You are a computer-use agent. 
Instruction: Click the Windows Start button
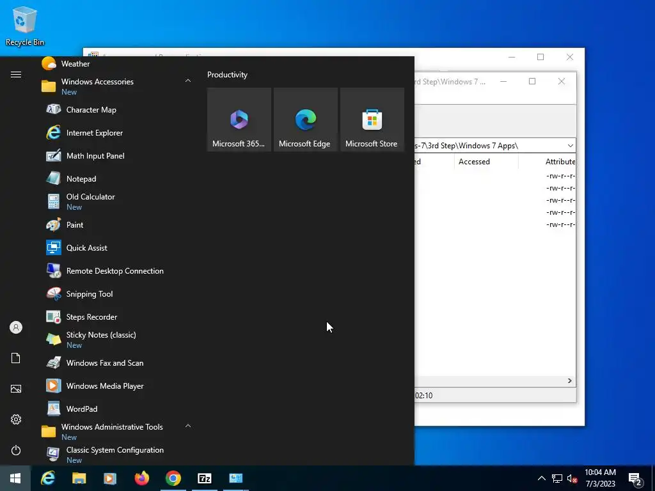point(15,478)
